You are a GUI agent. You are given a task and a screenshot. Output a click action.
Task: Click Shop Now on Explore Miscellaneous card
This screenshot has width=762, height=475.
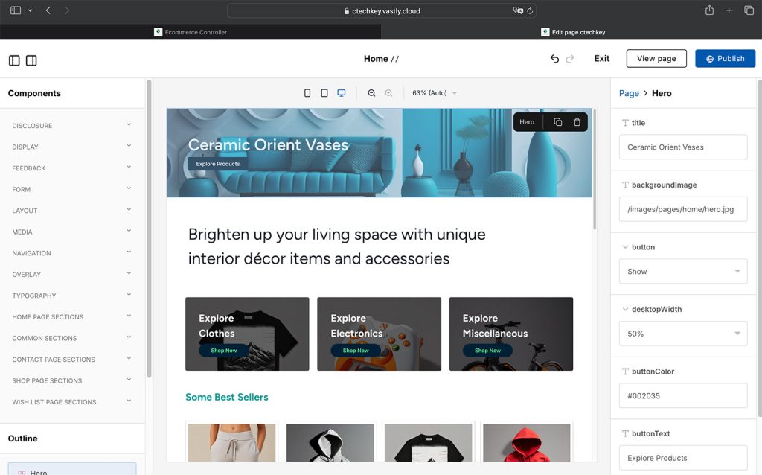pos(487,351)
